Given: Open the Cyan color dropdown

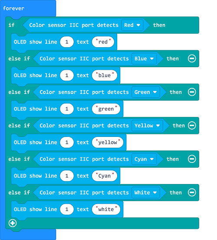Looking at the screenshot, I should coord(144,159).
